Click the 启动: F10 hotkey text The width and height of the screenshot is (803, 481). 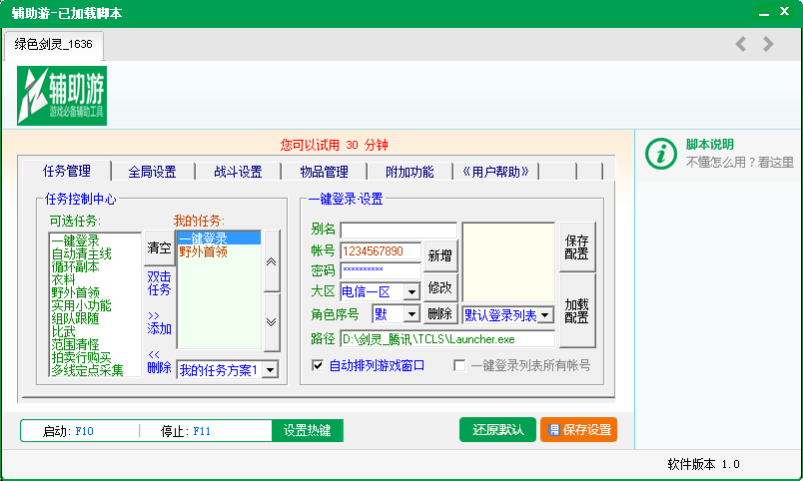68,431
